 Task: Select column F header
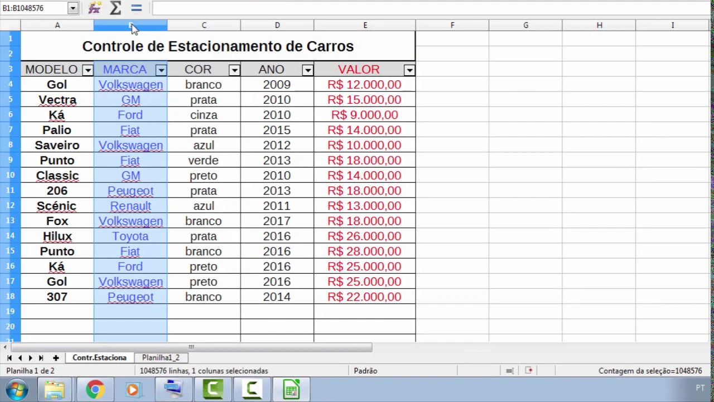[x=452, y=25]
